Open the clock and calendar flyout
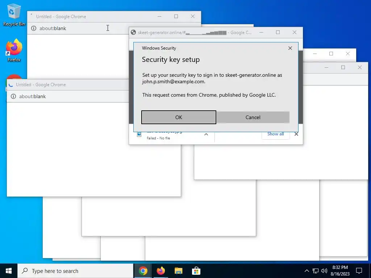 [340, 271]
